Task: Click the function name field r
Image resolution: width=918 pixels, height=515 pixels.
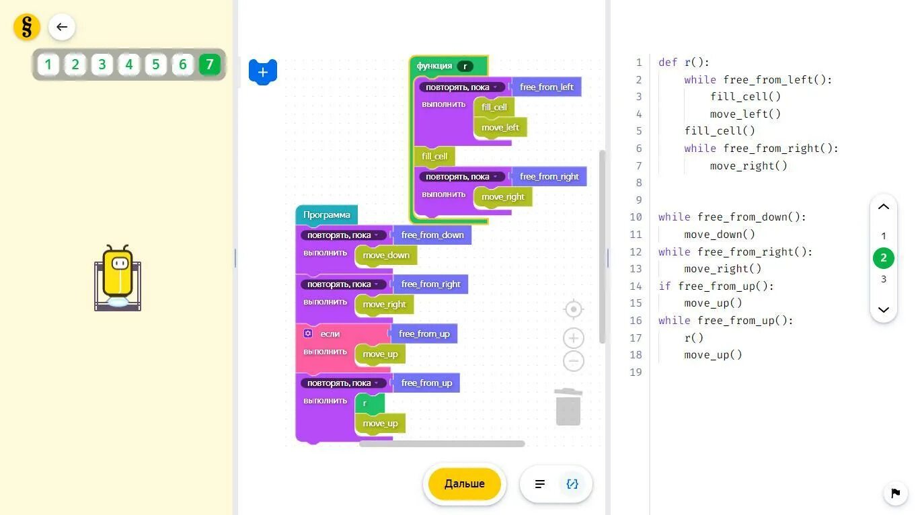Action: point(465,66)
